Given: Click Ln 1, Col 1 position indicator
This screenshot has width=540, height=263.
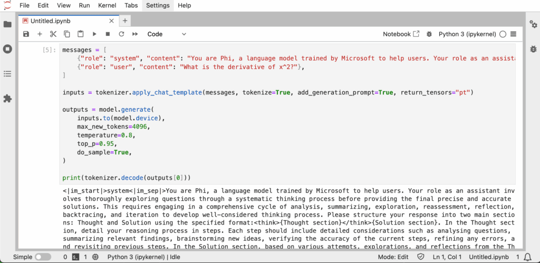Looking at the screenshot, I should tap(447, 257).
